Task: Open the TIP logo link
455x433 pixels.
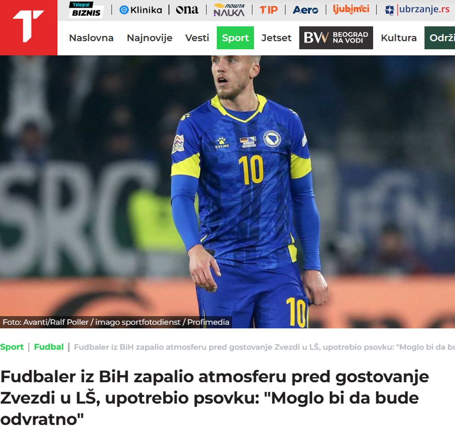Action: click(269, 10)
